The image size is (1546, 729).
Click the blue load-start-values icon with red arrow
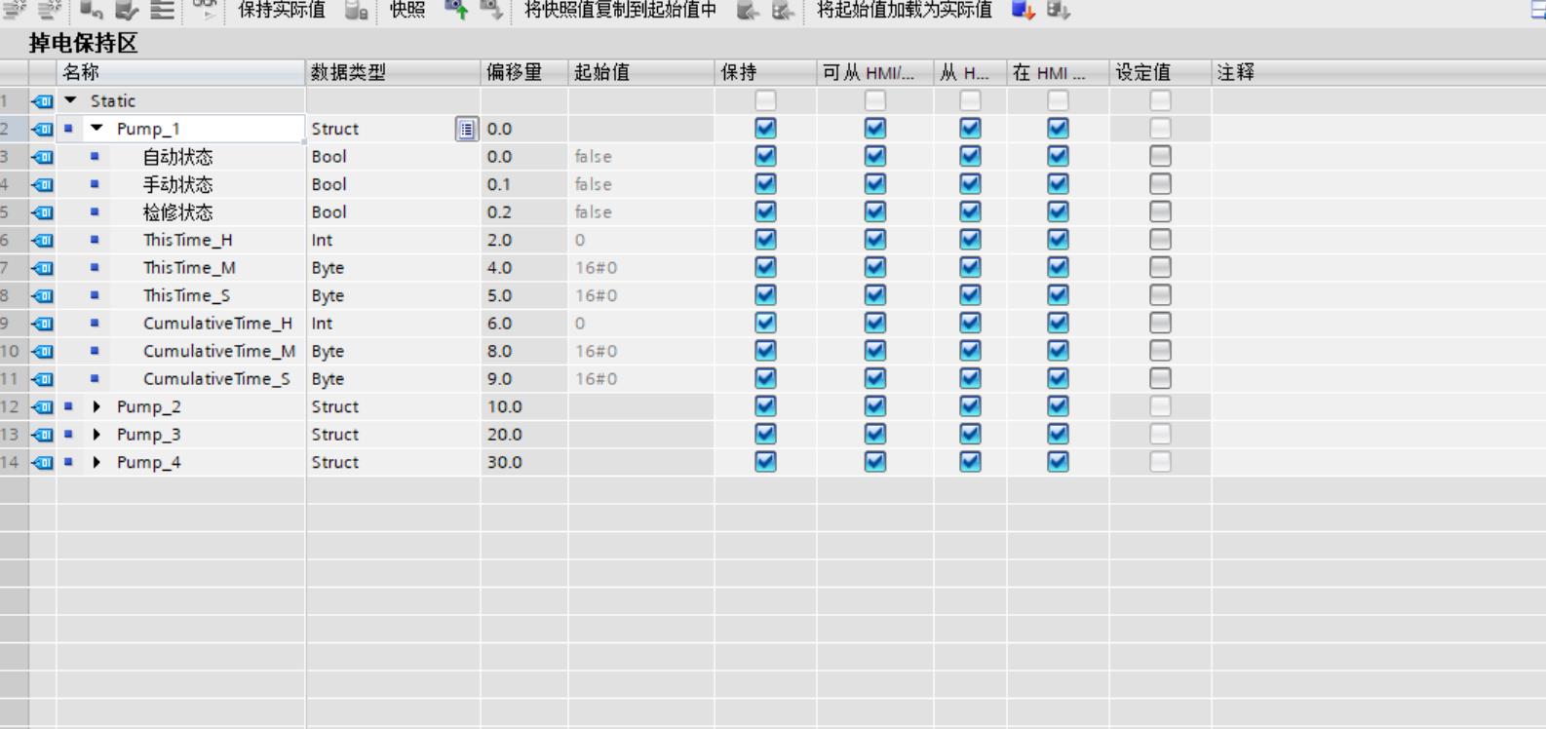click(1023, 11)
